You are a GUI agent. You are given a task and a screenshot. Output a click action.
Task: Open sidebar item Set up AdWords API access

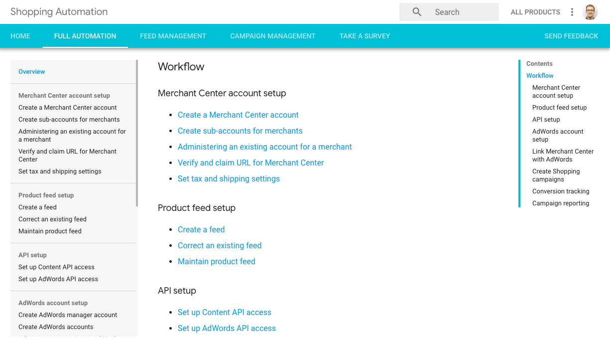pos(58,279)
